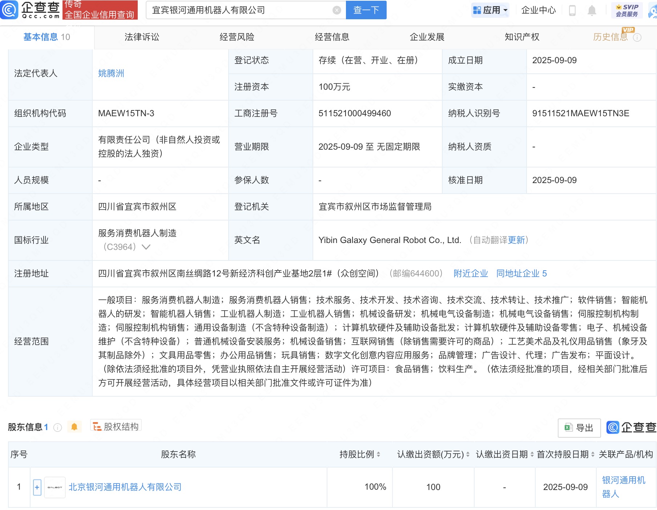Sort by 首次持股日期 column
Viewport: 657px width, 510px height.
tap(593, 454)
